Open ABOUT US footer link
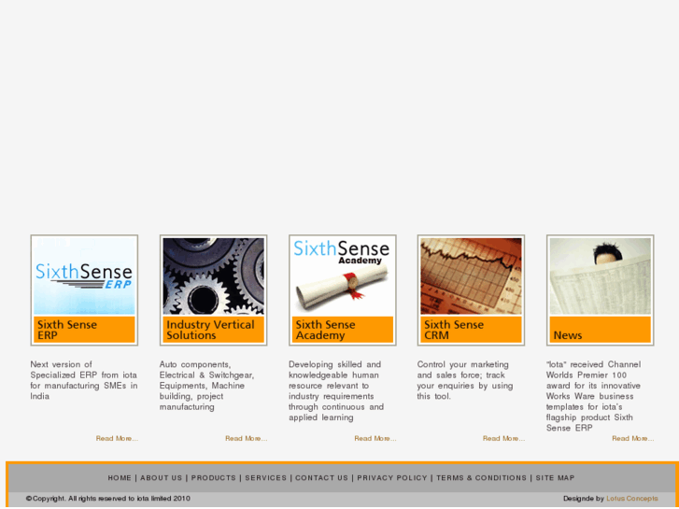This screenshot has width=679, height=509. click(161, 478)
